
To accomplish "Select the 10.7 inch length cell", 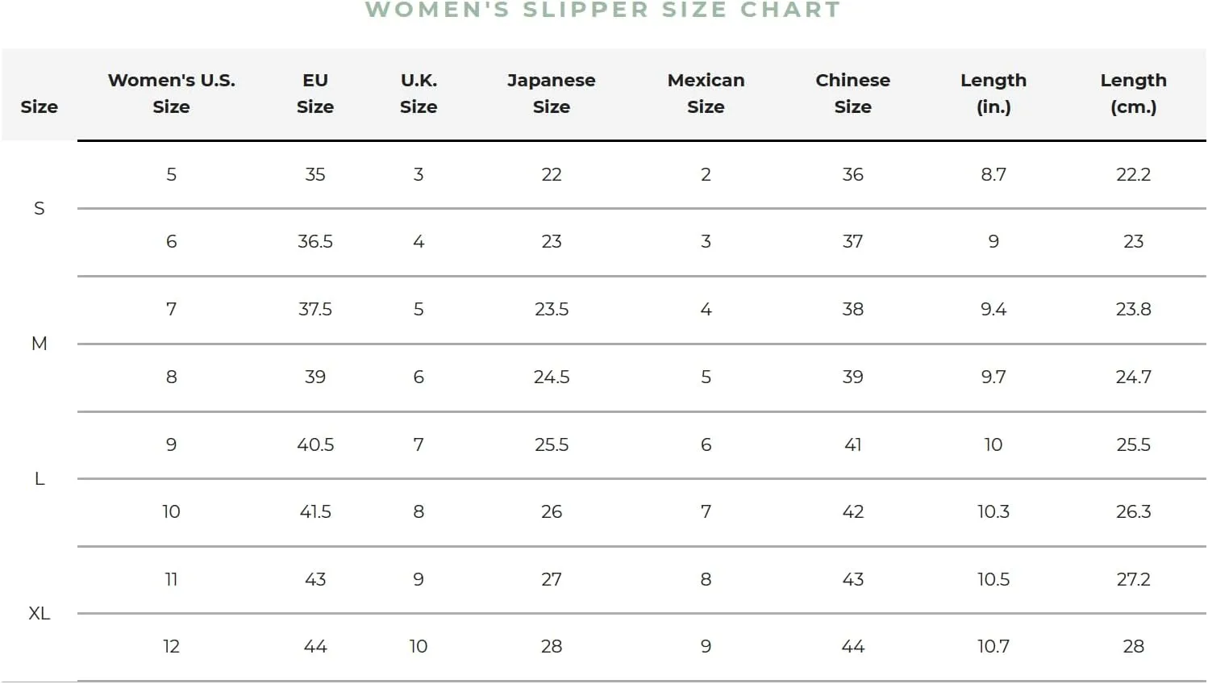I will click(x=993, y=647).
